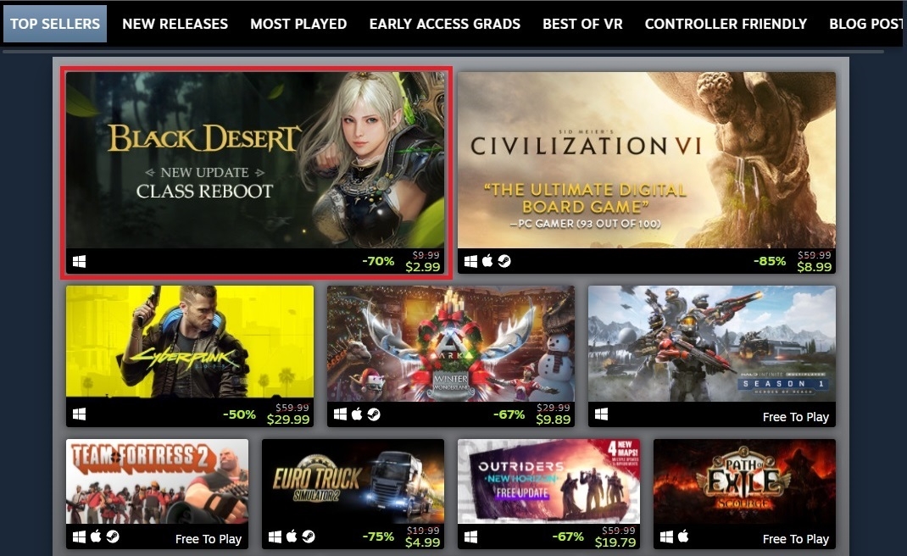This screenshot has width=907, height=556.
Task: Click the Free To Play label for Halo Infinite
Action: click(795, 416)
